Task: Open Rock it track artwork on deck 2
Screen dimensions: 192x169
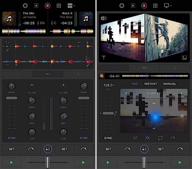Action: click(x=86, y=19)
